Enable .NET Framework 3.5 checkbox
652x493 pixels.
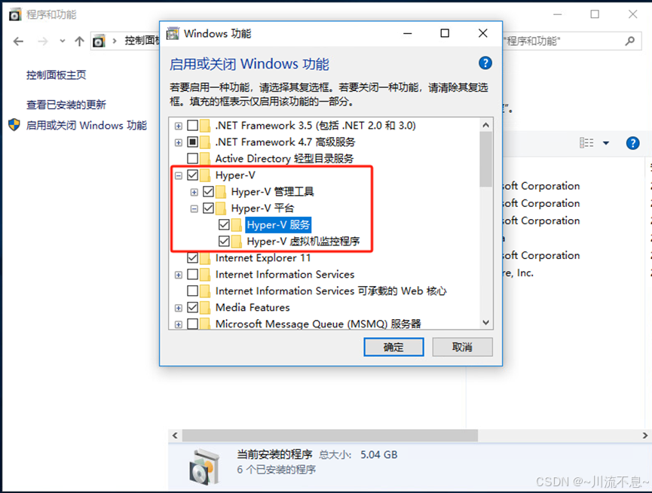(x=192, y=126)
